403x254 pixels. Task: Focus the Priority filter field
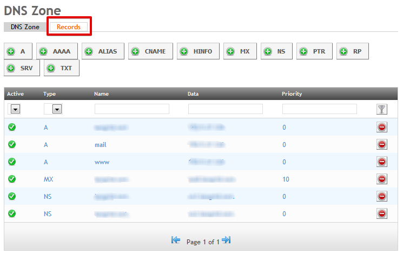pos(320,109)
